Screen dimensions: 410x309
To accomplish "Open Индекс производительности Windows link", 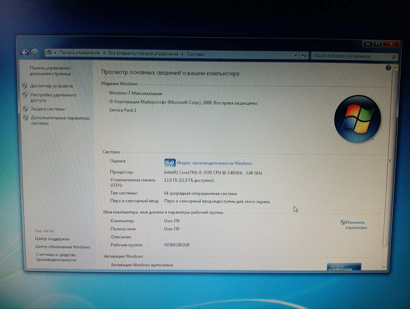I will coord(214,163).
